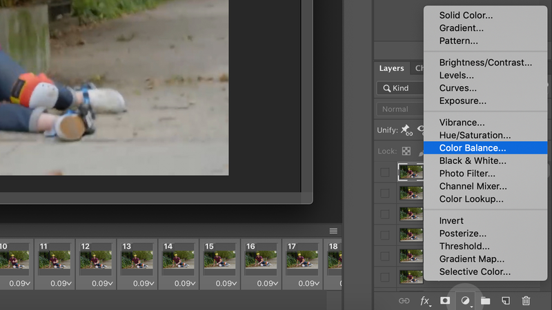552x310 pixels.
Task: Add a layer mask
Action: click(x=445, y=300)
